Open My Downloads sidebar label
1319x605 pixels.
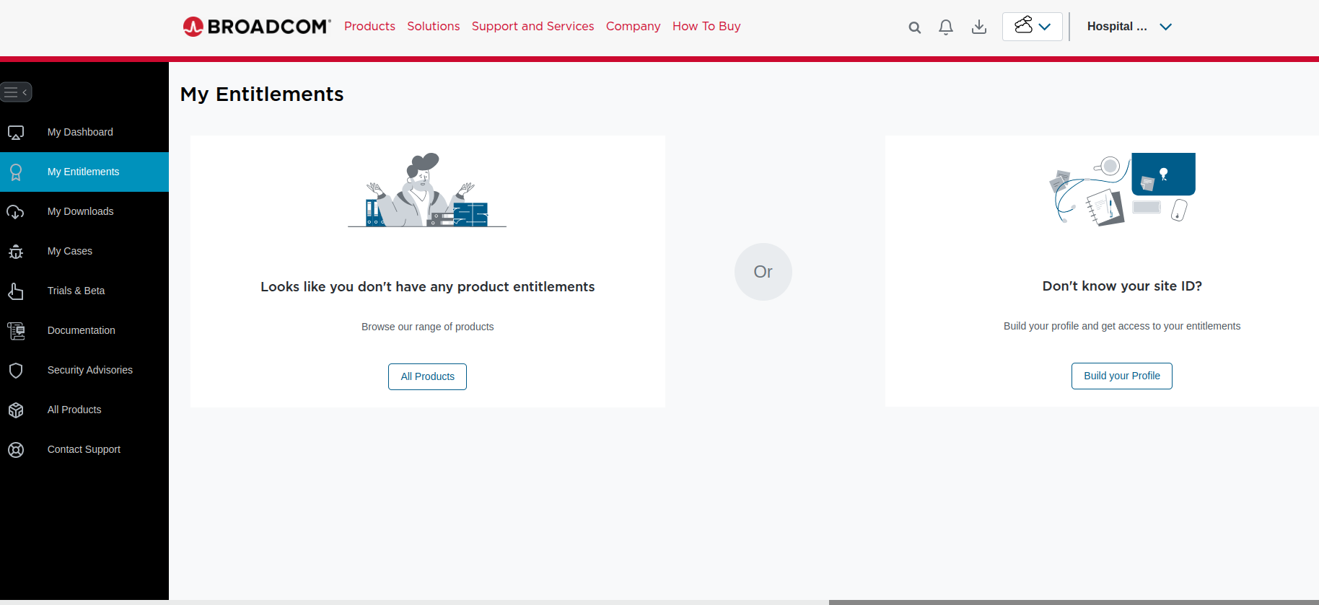click(x=80, y=211)
